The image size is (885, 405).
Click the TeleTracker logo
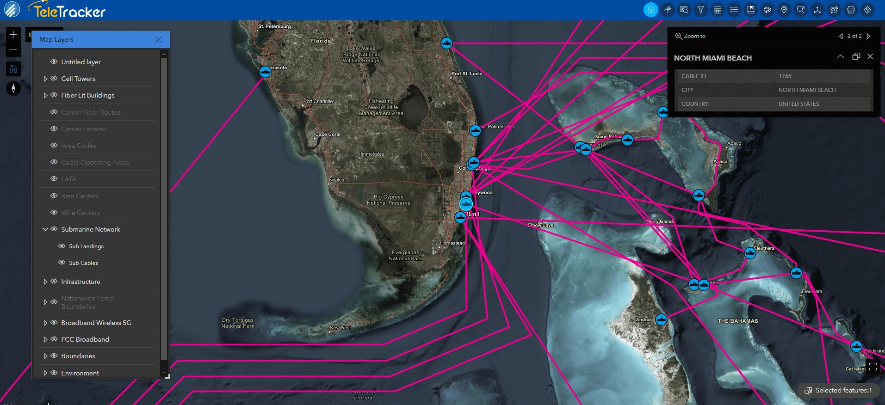coord(67,10)
